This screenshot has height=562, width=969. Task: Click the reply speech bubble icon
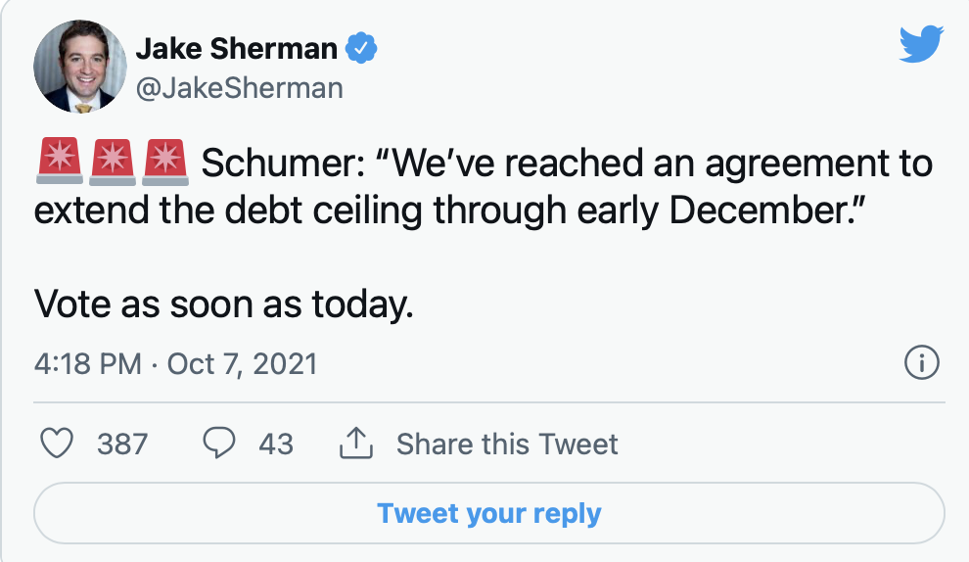coord(219,444)
